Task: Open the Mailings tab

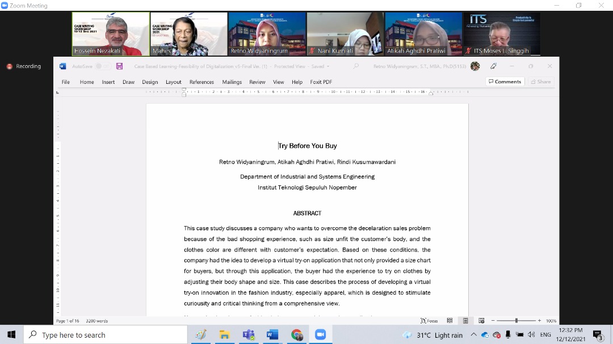Action: click(x=232, y=82)
